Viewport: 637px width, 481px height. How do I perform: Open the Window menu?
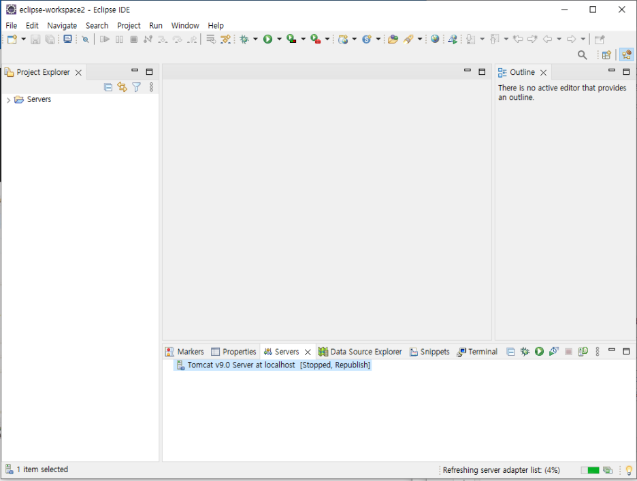[185, 26]
